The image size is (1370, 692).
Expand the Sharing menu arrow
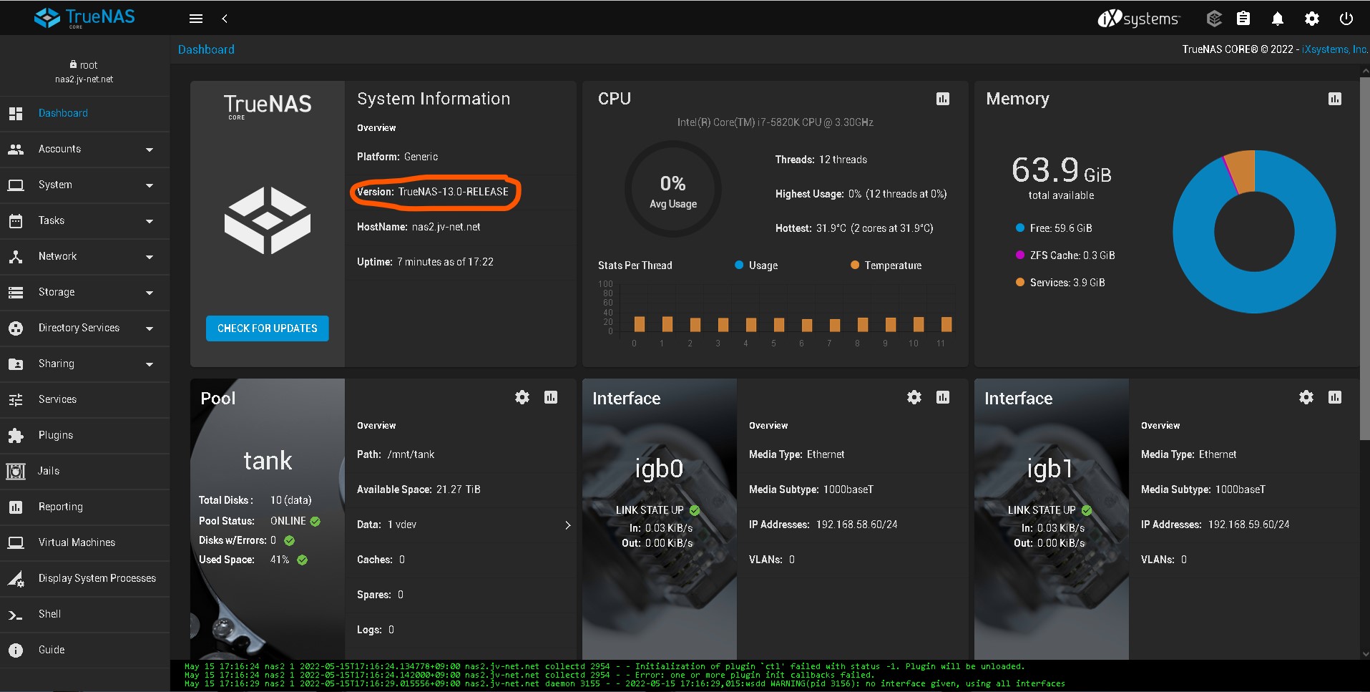click(150, 364)
